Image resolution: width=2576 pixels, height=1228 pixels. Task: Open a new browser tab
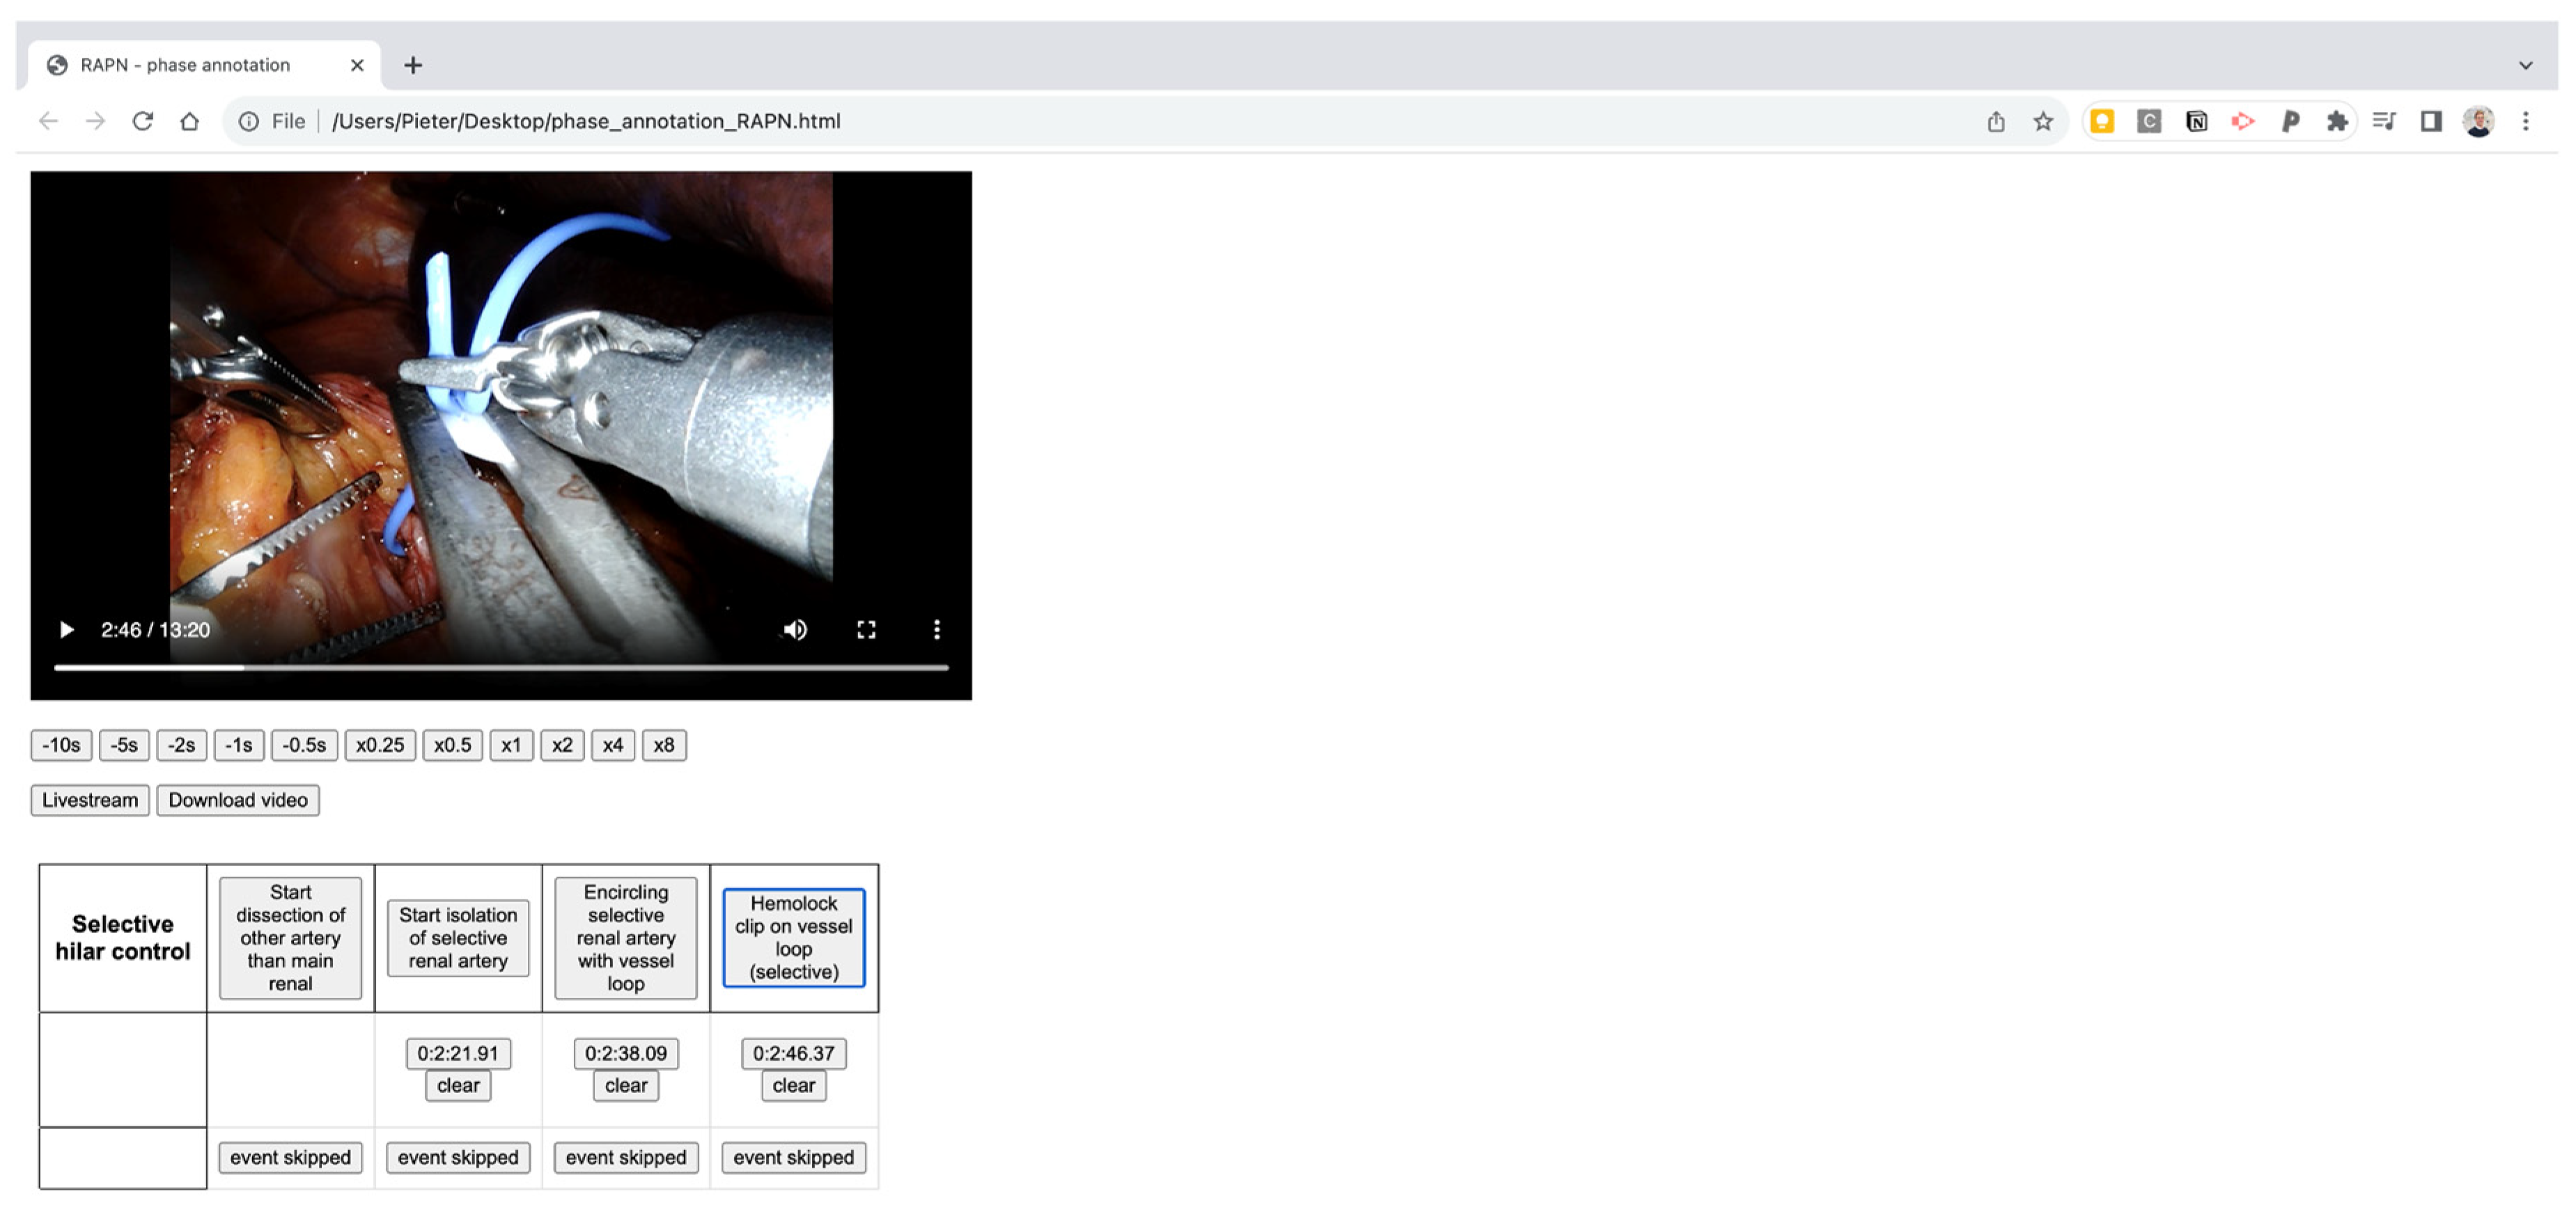click(x=413, y=64)
